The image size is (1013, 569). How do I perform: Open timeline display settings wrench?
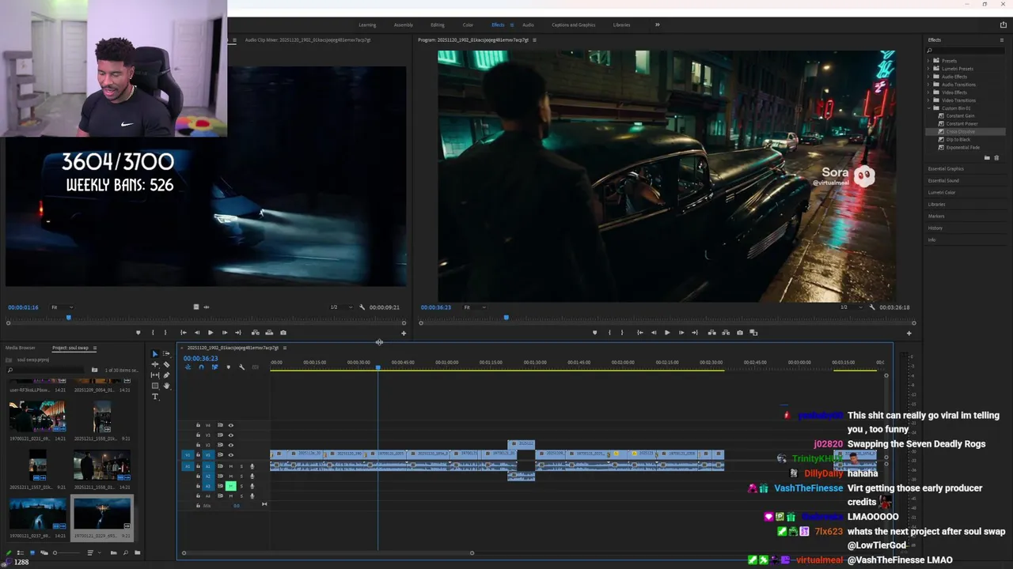point(241,367)
